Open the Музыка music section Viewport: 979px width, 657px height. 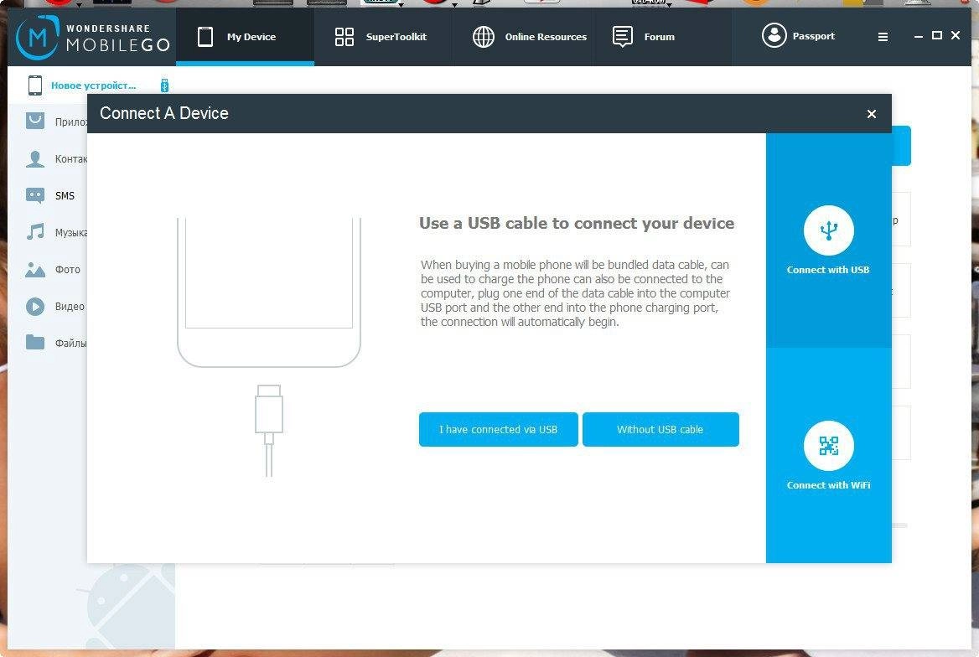[x=56, y=232]
